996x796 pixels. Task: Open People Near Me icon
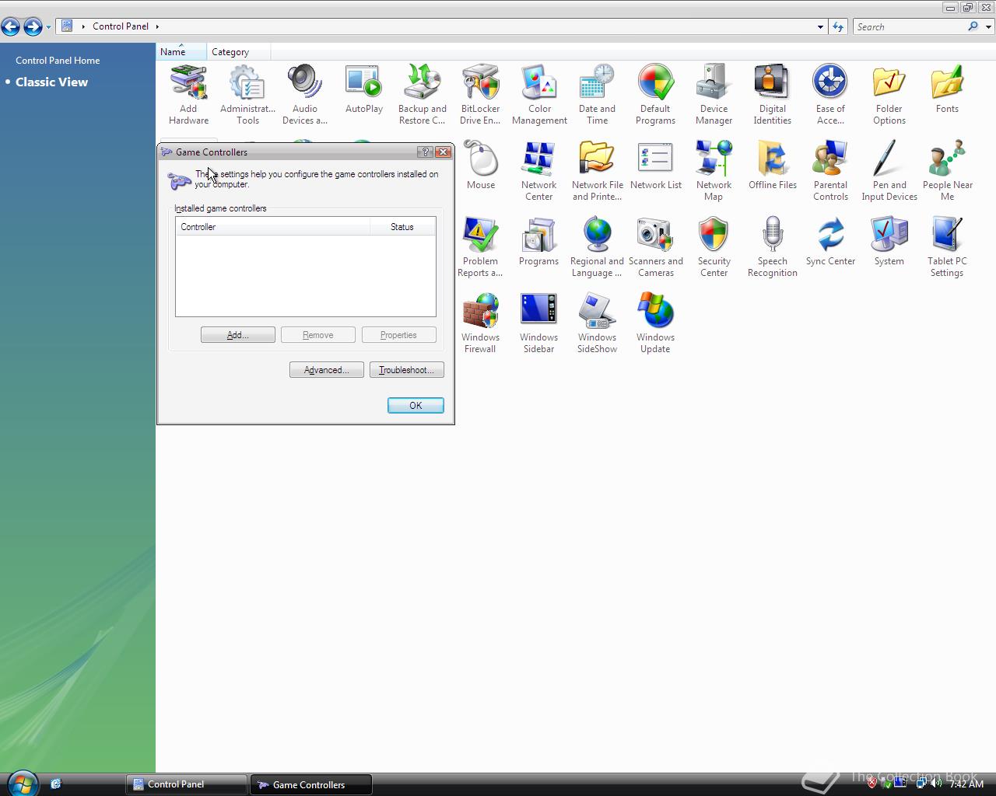(x=947, y=171)
